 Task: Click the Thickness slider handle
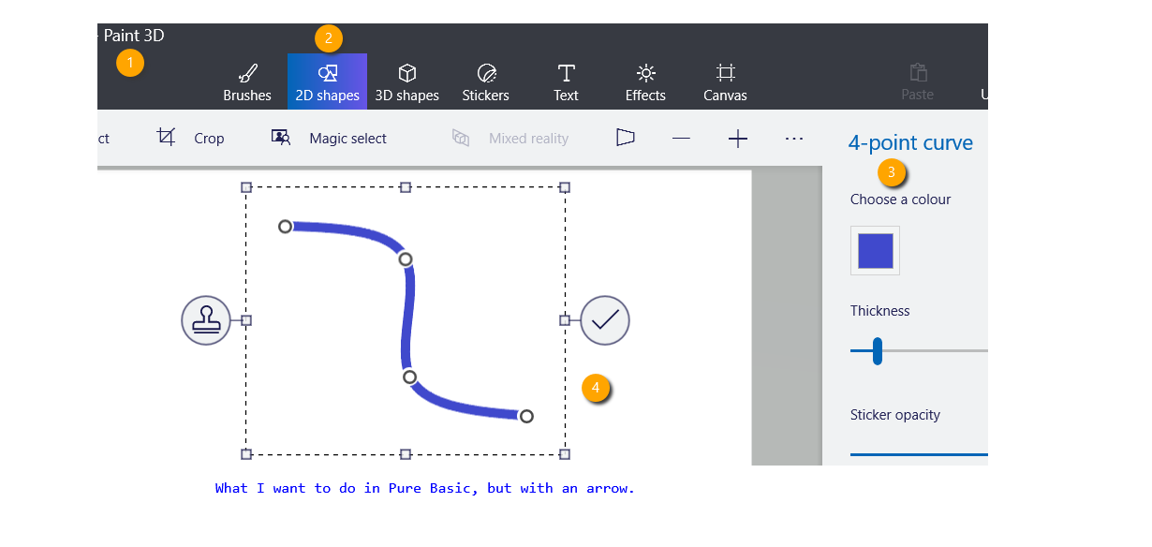pyautogui.click(x=877, y=350)
